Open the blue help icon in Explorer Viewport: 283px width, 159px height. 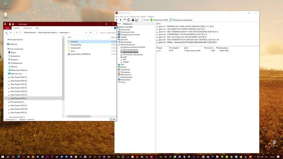115,28
